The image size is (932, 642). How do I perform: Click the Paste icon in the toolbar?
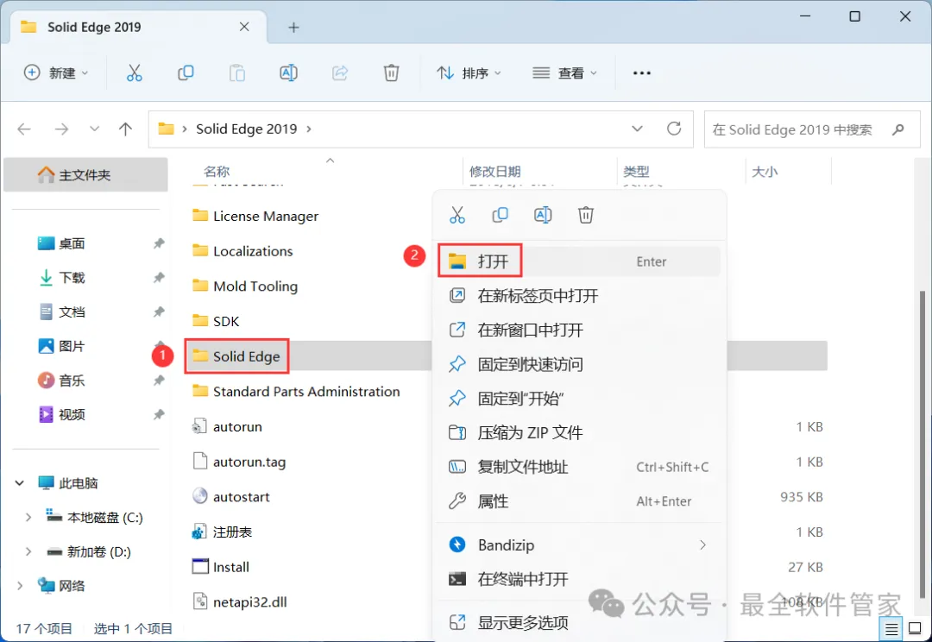tap(237, 72)
